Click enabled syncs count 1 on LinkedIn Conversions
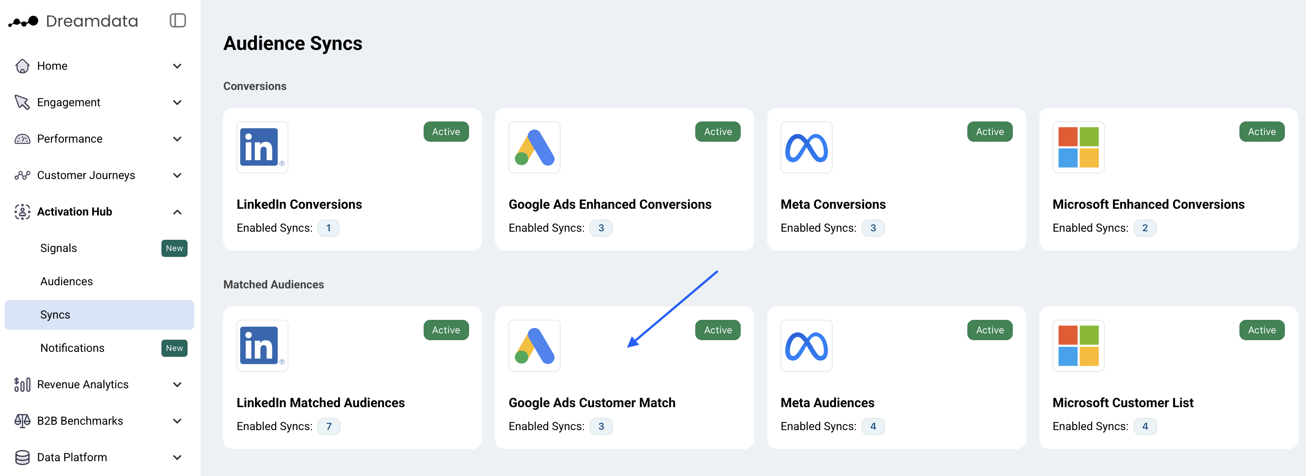Image resolution: width=1306 pixels, height=476 pixels. pos(329,228)
